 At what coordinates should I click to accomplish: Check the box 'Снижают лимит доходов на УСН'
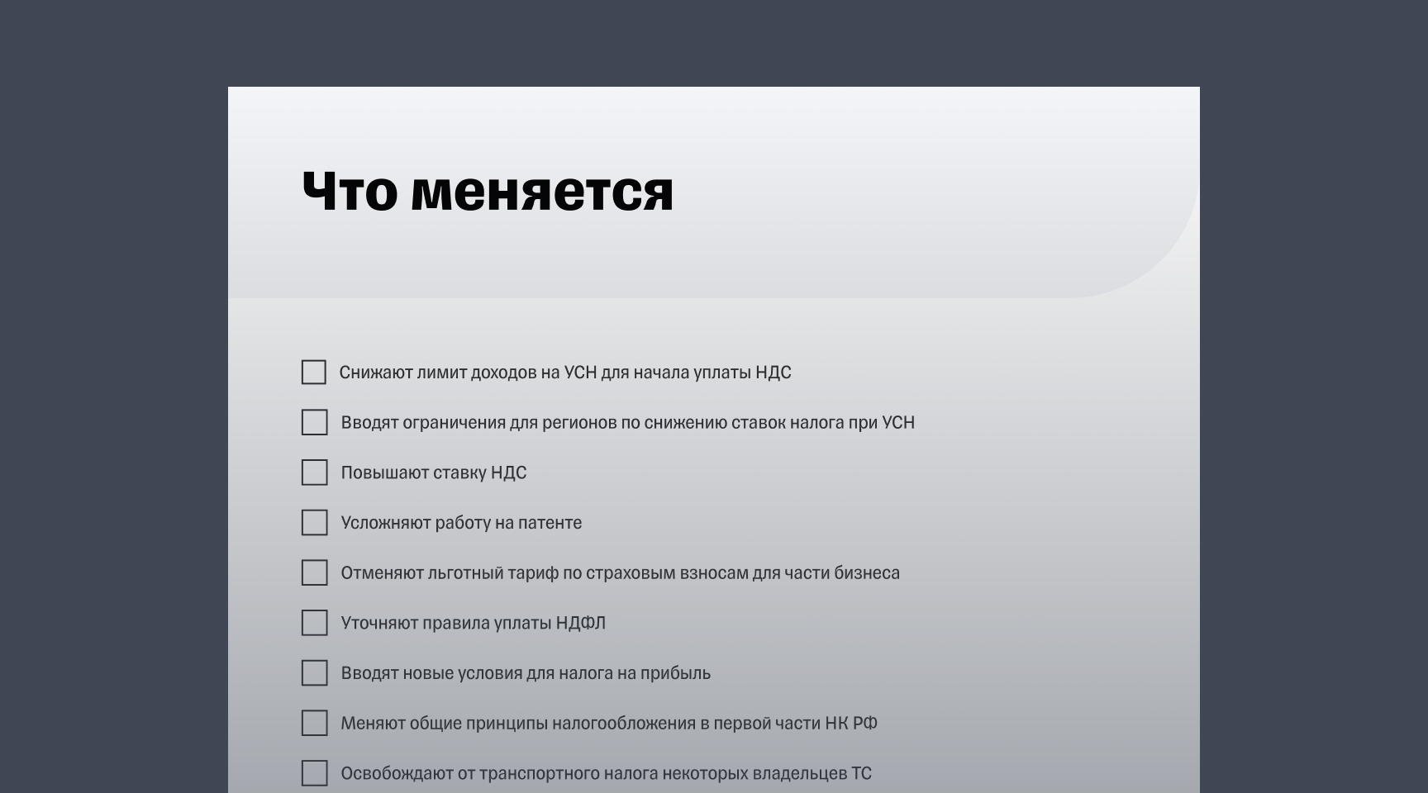coord(314,373)
